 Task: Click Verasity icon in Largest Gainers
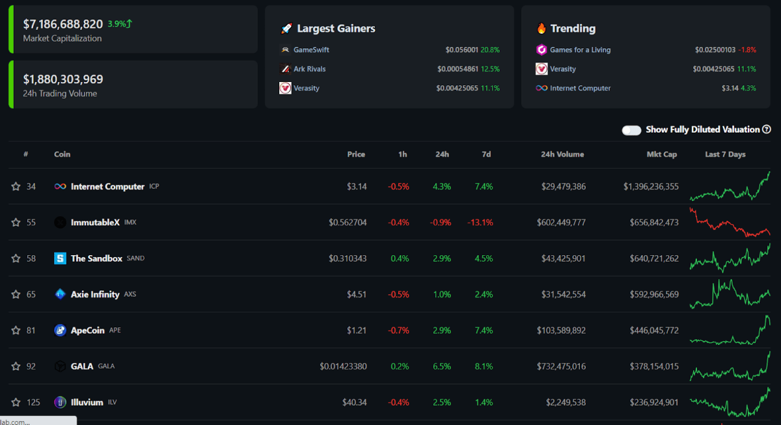click(x=285, y=88)
